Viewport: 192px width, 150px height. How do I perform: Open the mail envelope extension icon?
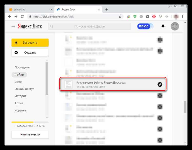147,16
